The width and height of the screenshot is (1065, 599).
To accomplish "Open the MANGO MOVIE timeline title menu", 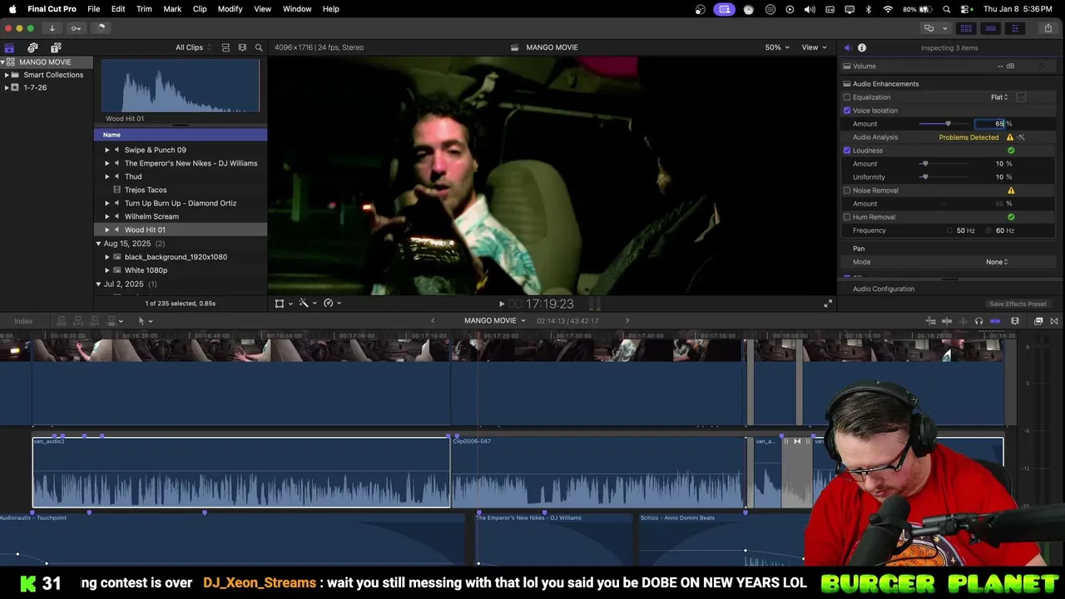I will pyautogui.click(x=495, y=321).
